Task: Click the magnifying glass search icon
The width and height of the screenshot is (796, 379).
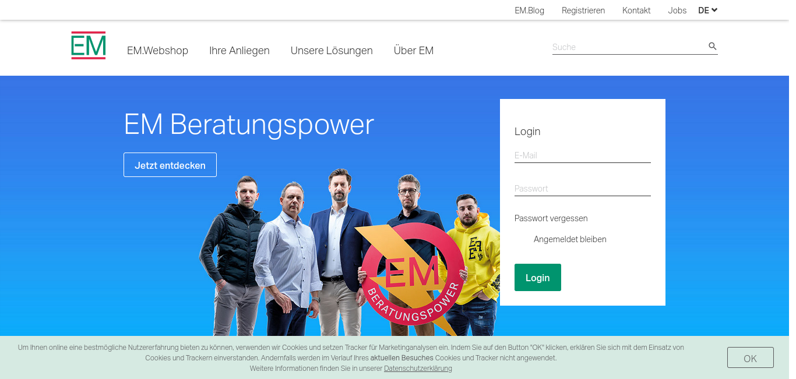Action: click(x=712, y=46)
